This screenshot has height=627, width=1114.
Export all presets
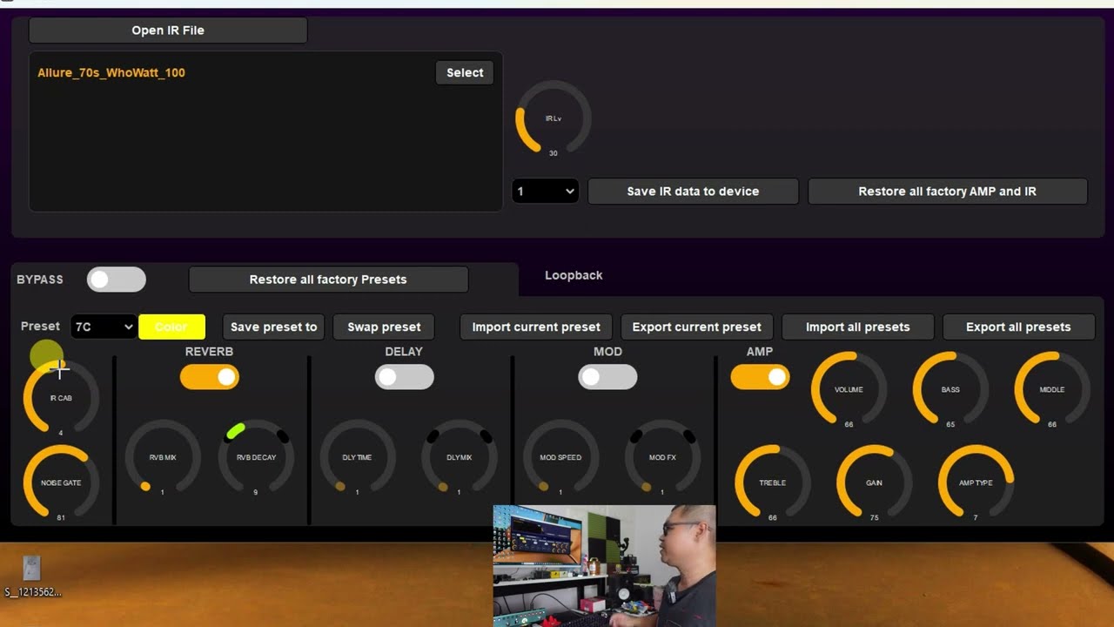(1018, 327)
